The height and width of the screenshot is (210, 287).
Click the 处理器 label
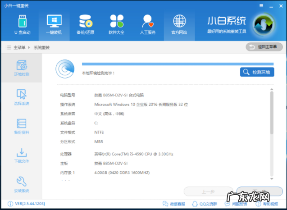(x=66, y=154)
